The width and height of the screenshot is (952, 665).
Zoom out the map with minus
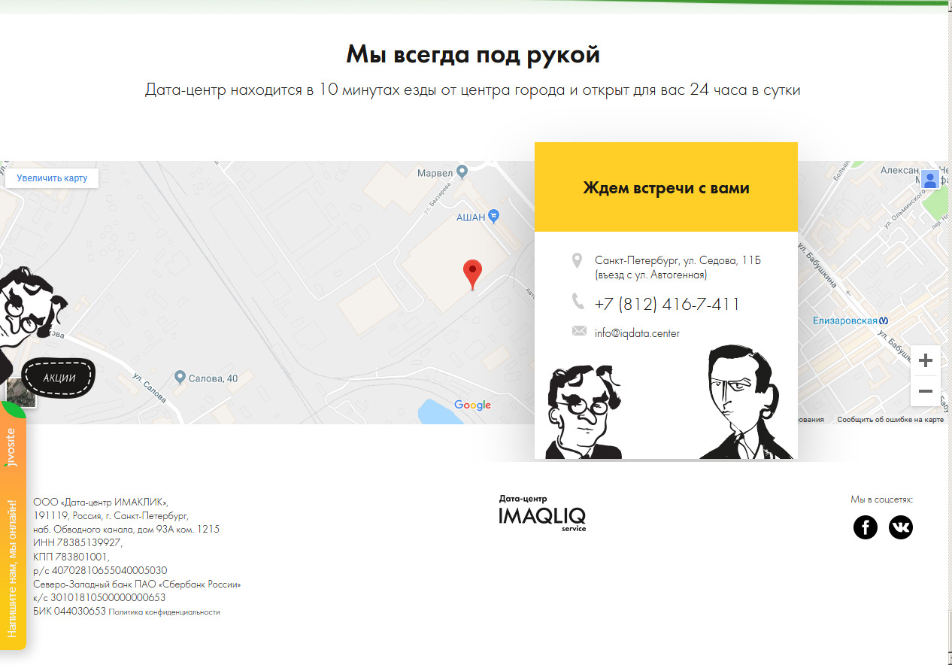(x=926, y=391)
